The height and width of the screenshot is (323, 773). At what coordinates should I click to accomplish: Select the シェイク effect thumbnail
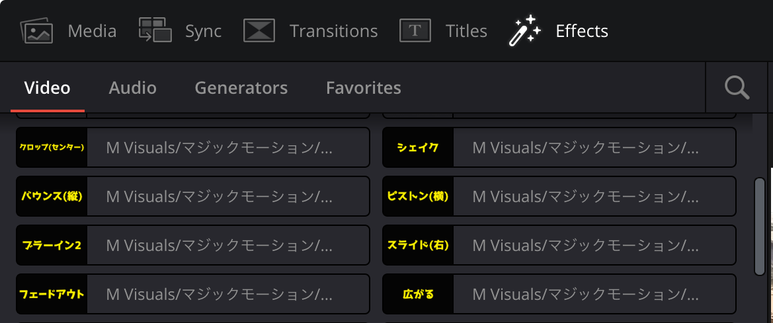pos(418,147)
